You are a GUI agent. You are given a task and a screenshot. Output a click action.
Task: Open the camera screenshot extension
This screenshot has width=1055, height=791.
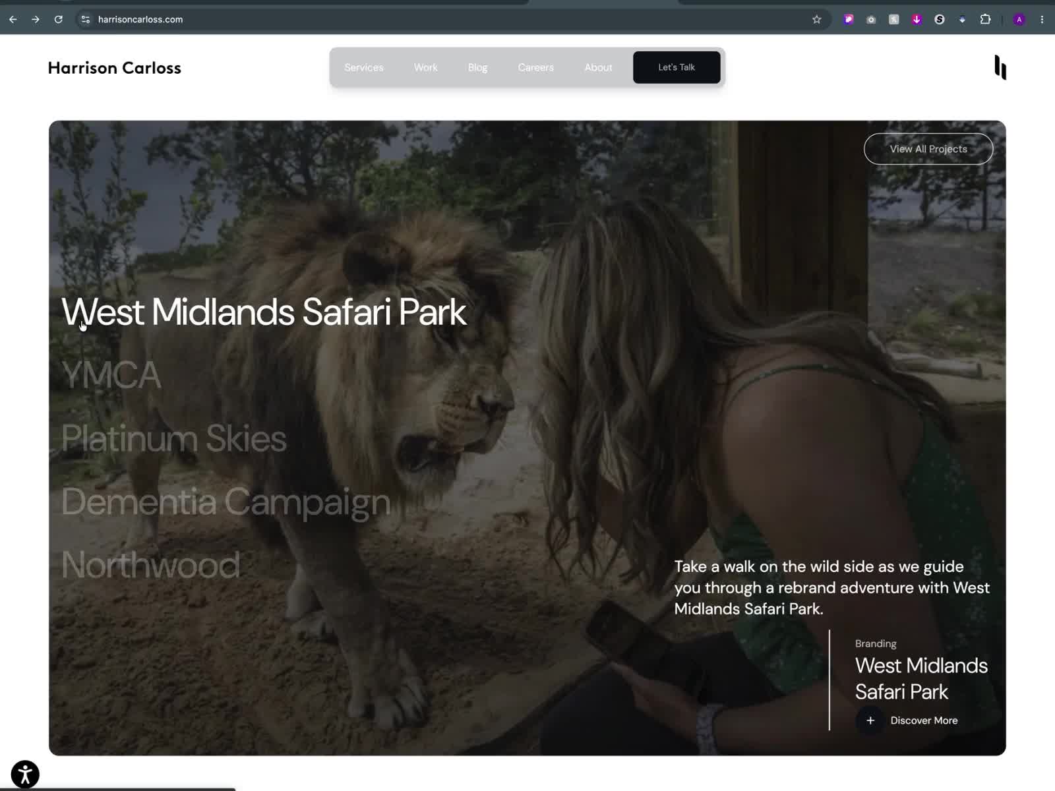click(871, 20)
